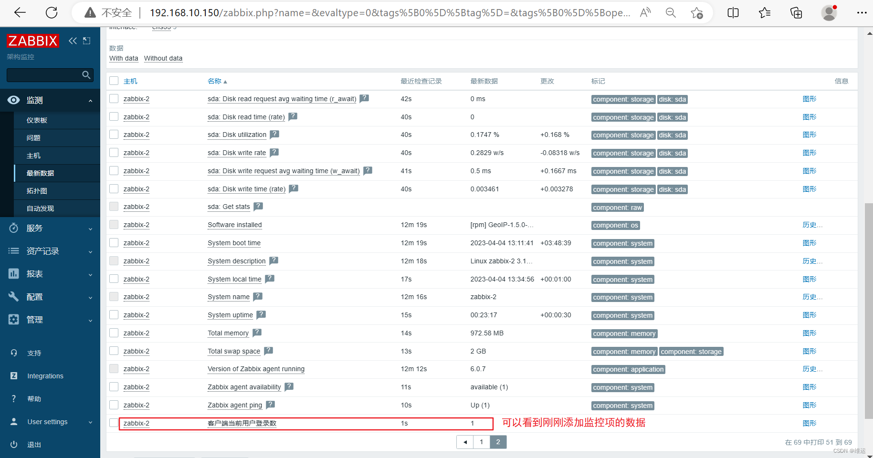This screenshot has height=458, width=873.
Task: Add this page to favorites star icon
Action: (x=697, y=13)
